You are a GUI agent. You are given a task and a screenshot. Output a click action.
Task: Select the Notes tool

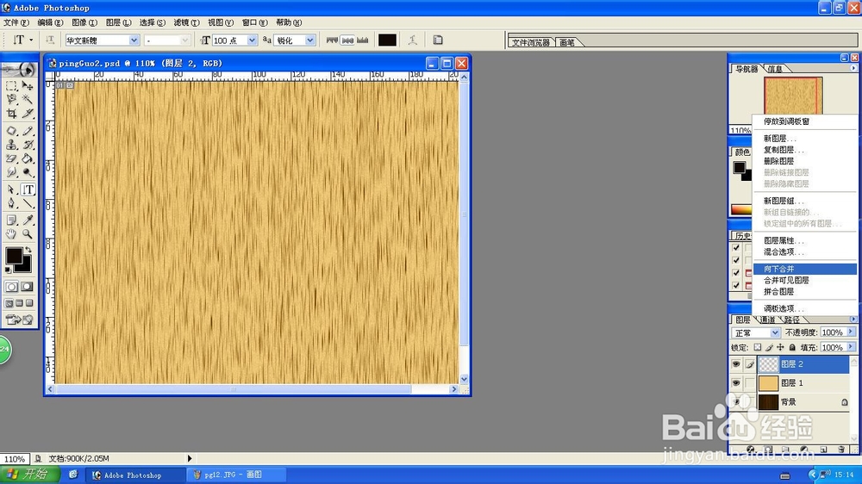[11, 220]
